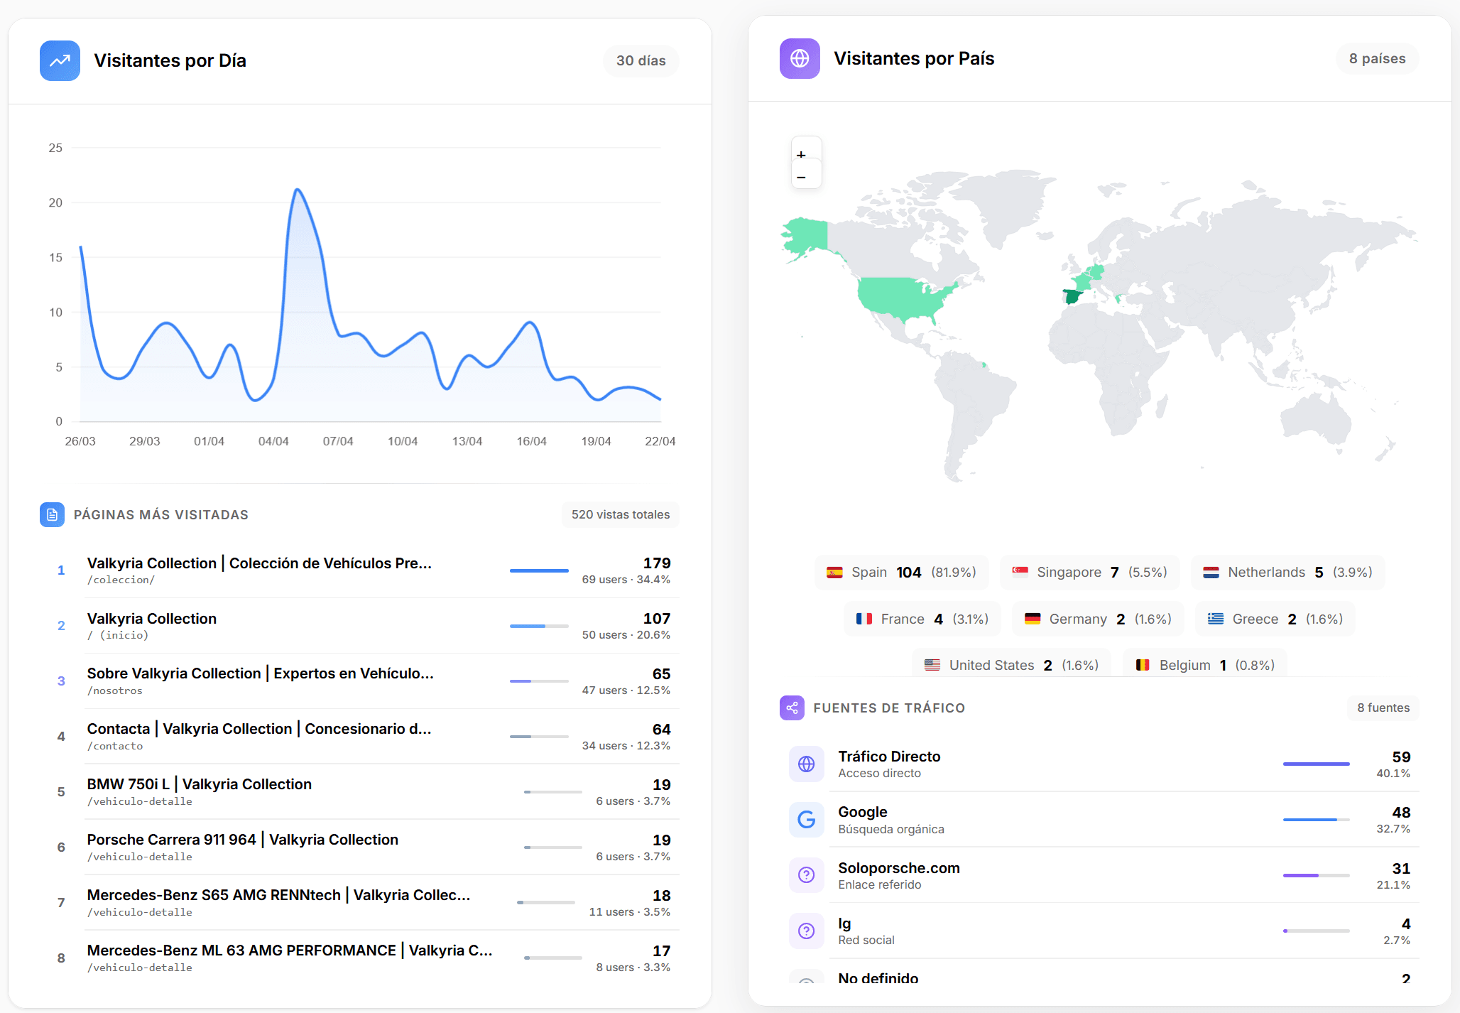Click the Singapore 7 country chip
1460x1013 pixels.
click(x=1089, y=573)
